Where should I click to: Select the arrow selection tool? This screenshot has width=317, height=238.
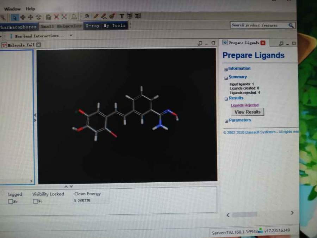coord(15,17)
